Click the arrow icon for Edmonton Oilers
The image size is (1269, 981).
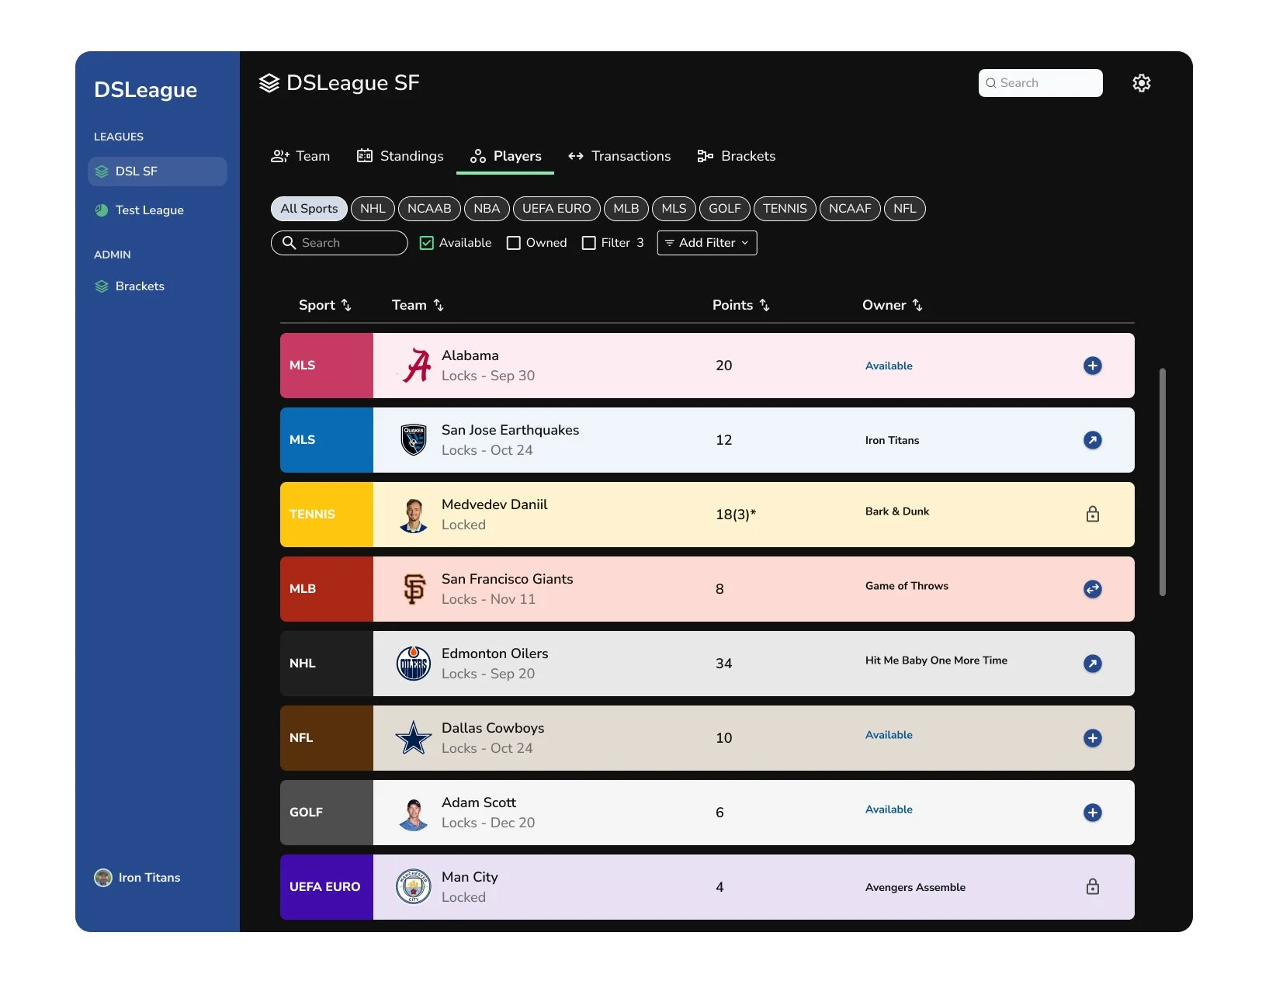[1092, 664]
